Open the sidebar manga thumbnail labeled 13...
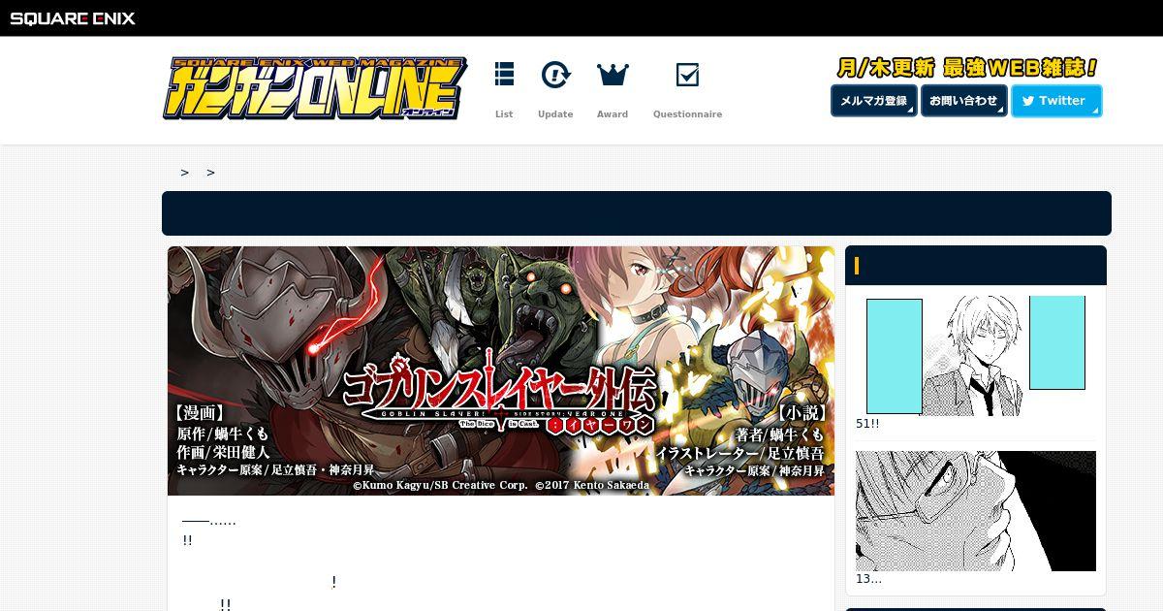The image size is (1163, 611). 976,511
